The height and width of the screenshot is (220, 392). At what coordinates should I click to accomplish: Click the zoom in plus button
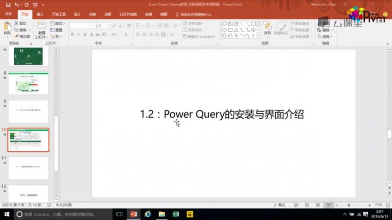[369, 205]
